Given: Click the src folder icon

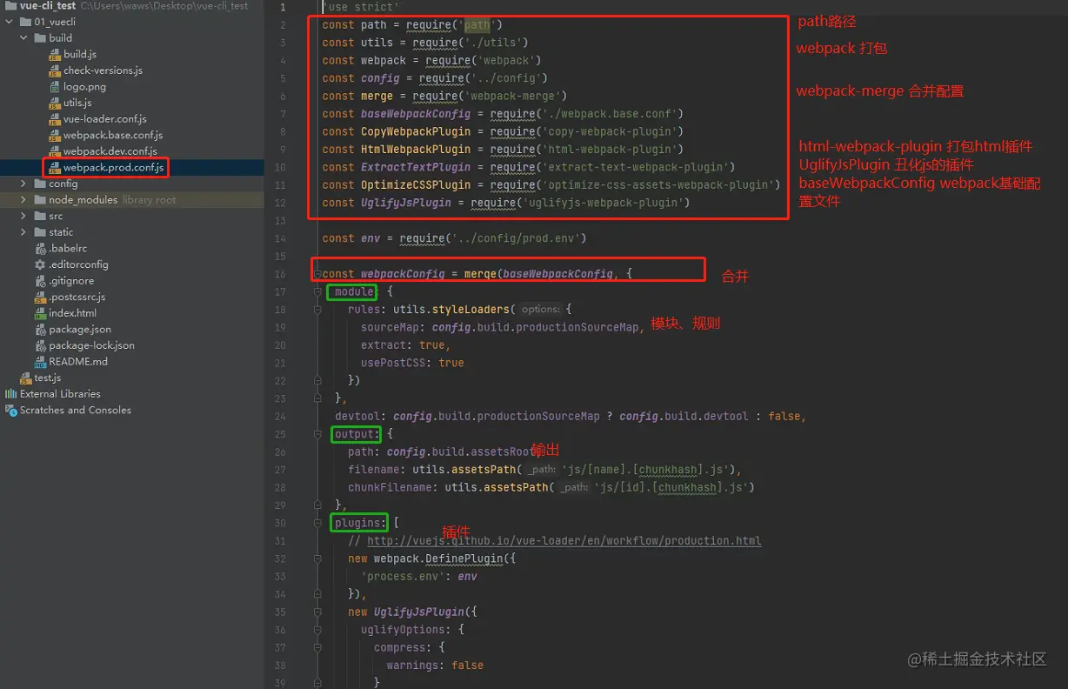Looking at the screenshot, I should coord(40,217).
